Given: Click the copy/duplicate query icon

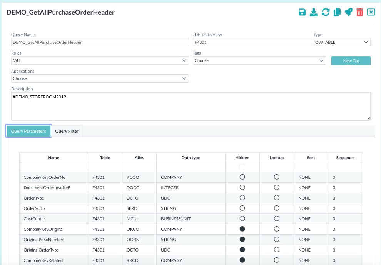Looking at the screenshot, I should pos(337,12).
